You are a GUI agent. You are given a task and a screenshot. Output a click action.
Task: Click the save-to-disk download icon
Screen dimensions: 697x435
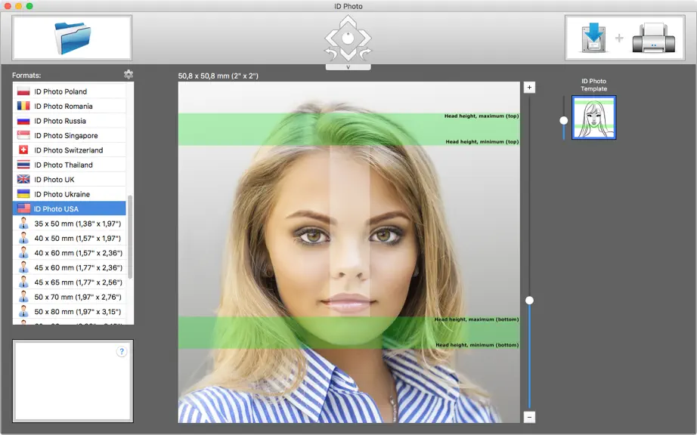[593, 38]
